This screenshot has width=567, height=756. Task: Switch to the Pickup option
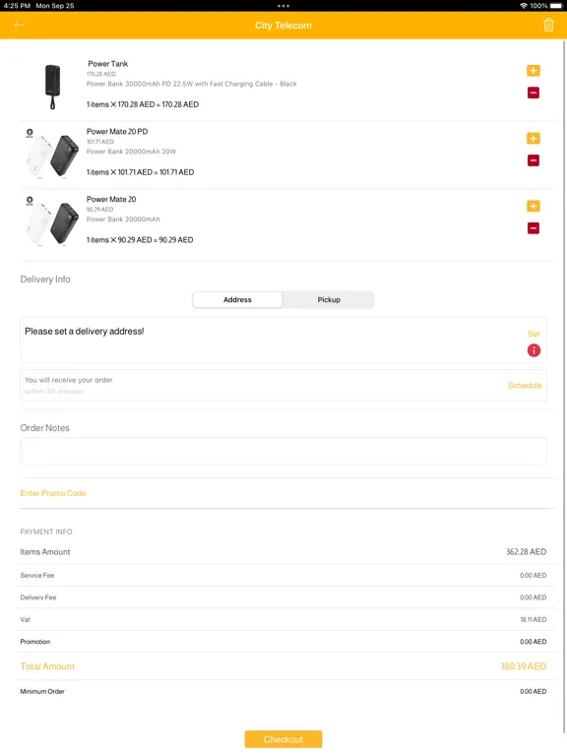[329, 300]
